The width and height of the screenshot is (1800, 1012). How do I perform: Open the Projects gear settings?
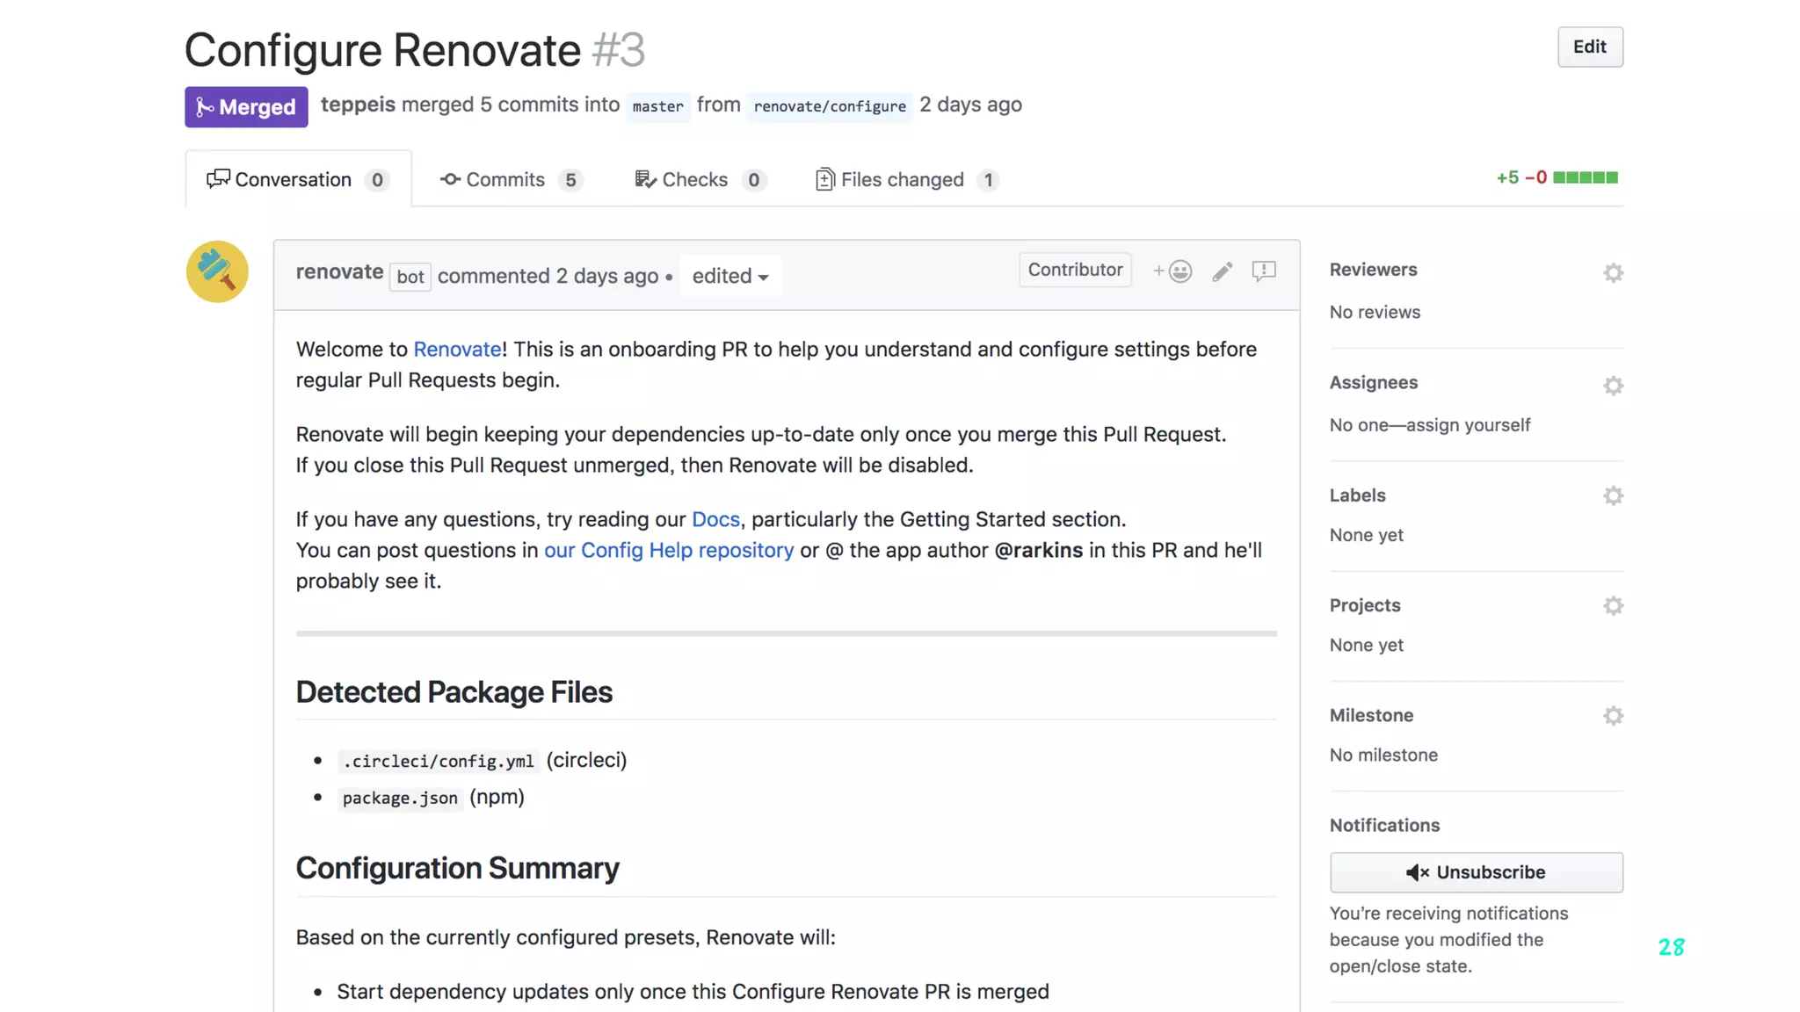click(x=1613, y=606)
